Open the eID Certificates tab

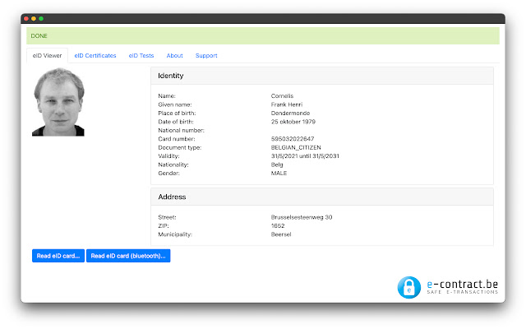pyautogui.click(x=95, y=55)
